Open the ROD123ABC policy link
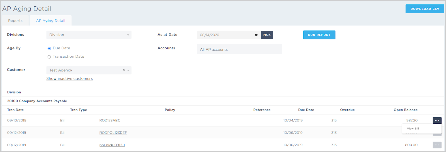Viewport: 446px width, 152px height. point(110,120)
